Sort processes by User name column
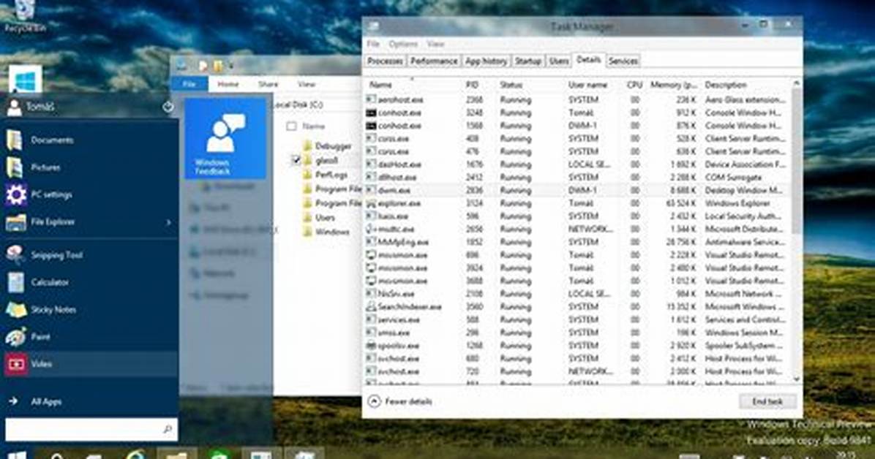The height and width of the screenshot is (459, 875). (587, 85)
